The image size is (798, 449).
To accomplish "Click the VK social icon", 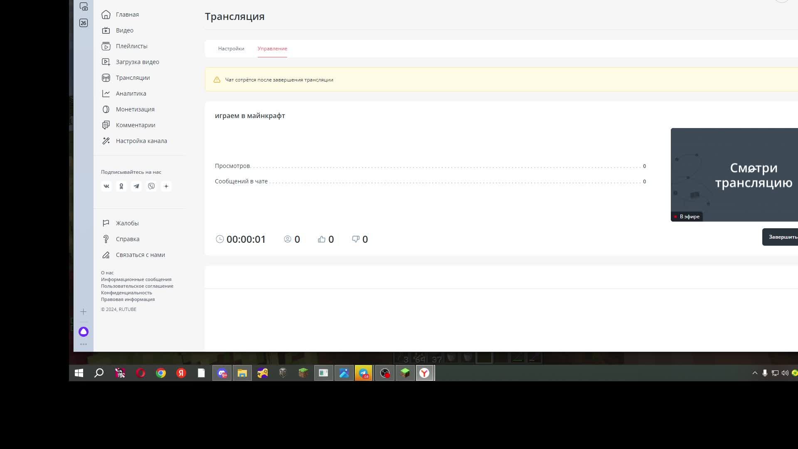I will coord(106,186).
